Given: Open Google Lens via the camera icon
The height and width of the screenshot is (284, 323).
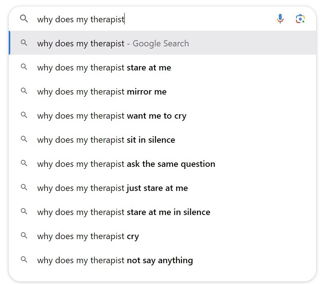Looking at the screenshot, I should click(x=300, y=19).
